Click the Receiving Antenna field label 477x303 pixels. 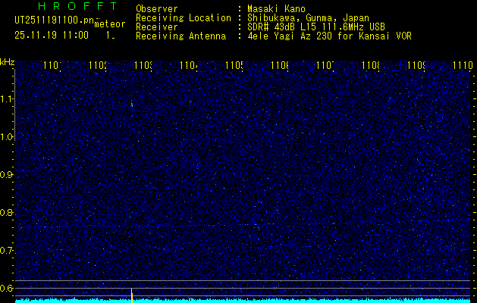tap(180, 36)
